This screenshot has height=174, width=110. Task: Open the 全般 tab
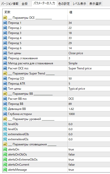tap(25, 4)
